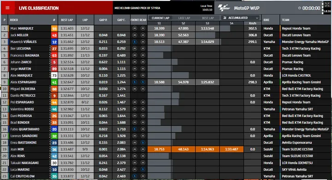The height and width of the screenshot is (180, 332).
Task: Click the Km/h column header
Action: coord(252,23)
